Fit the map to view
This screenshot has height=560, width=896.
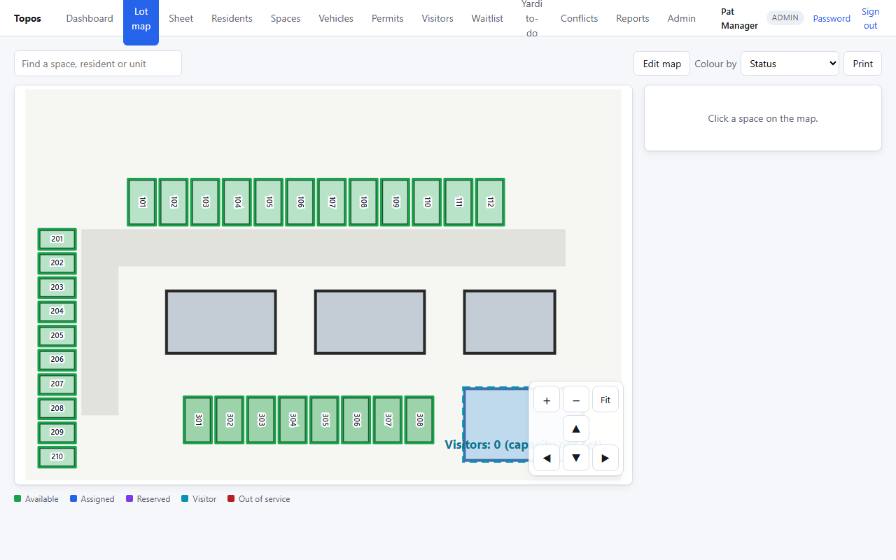pos(605,400)
